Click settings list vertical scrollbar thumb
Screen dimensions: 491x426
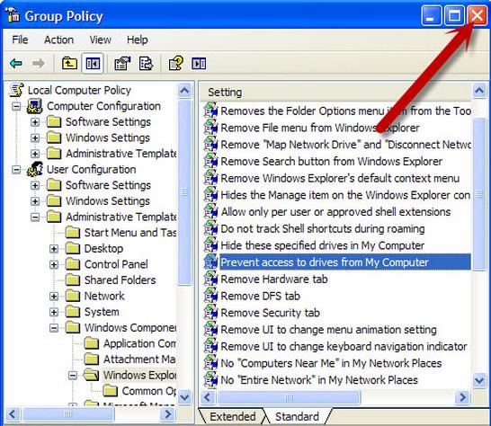479,194
